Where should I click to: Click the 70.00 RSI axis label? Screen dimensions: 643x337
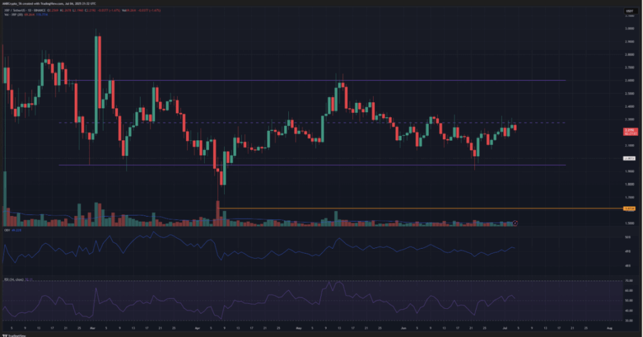pyautogui.click(x=629, y=281)
